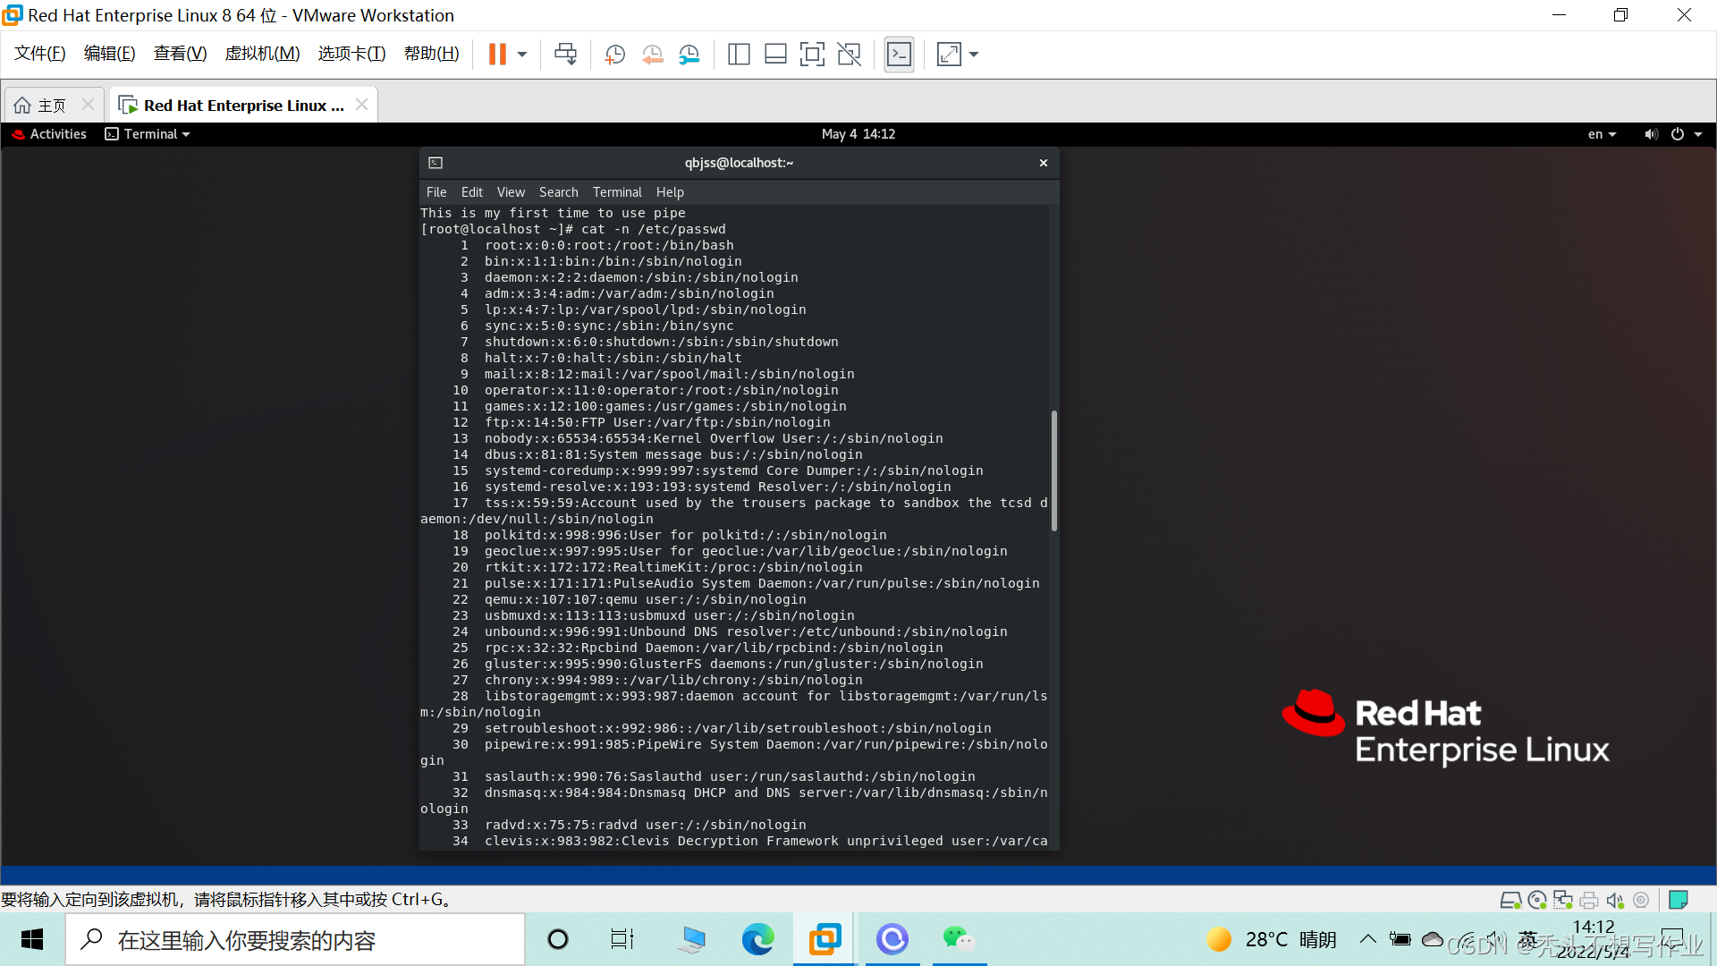This screenshot has width=1717, height=966.
Task: Toggle the console view display
Action: point(899,54)
